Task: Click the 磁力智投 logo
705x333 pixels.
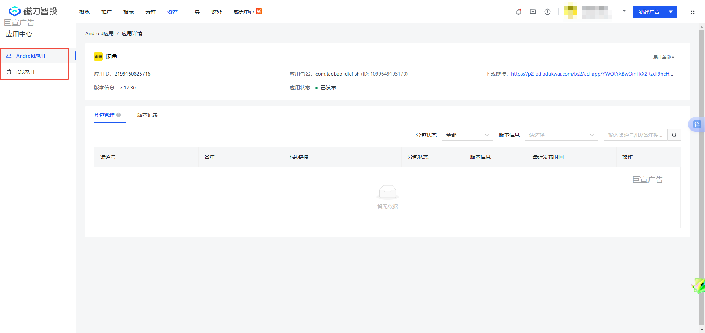Action: click(33, 11)
